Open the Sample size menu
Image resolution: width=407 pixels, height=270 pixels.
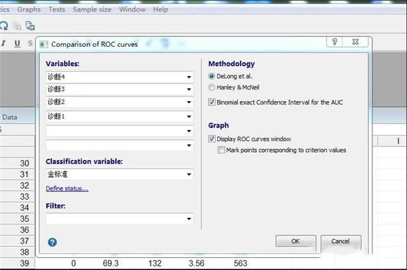coord(92,9)
